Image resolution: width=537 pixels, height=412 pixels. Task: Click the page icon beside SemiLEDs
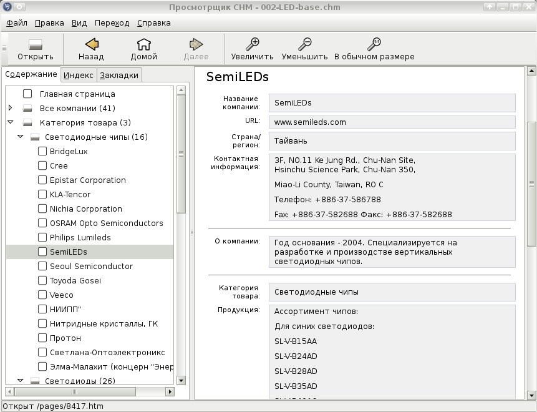coord(42,252)
